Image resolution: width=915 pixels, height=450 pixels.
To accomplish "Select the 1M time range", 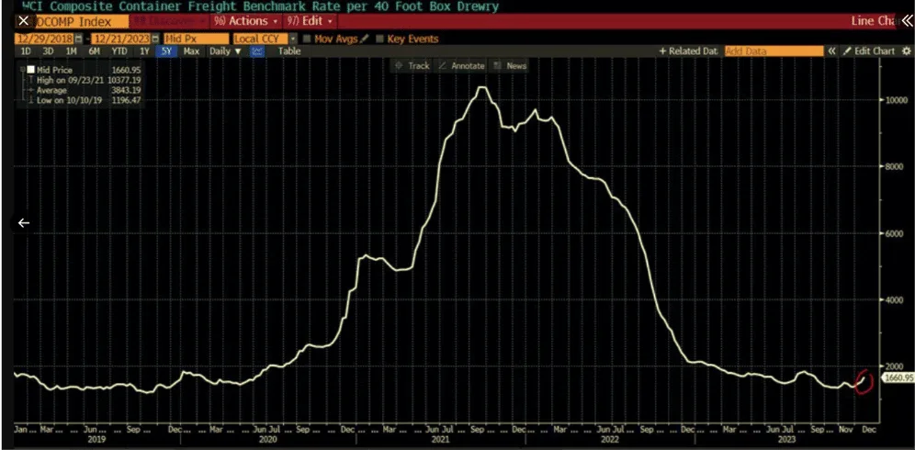I will point(71,51).
